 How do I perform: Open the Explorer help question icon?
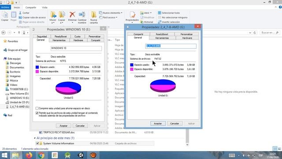click(280, 7)
